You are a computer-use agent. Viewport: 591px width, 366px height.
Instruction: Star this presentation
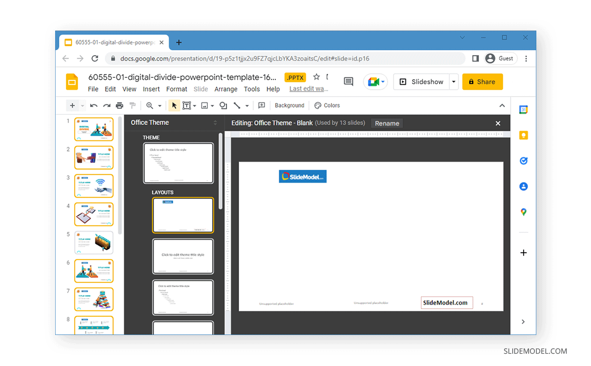pyautogui.click(x=317, y=77)
